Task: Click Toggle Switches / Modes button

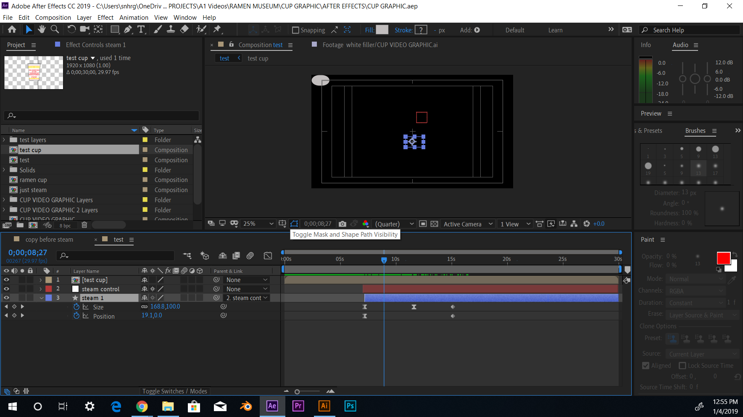Action: point(174,391)
